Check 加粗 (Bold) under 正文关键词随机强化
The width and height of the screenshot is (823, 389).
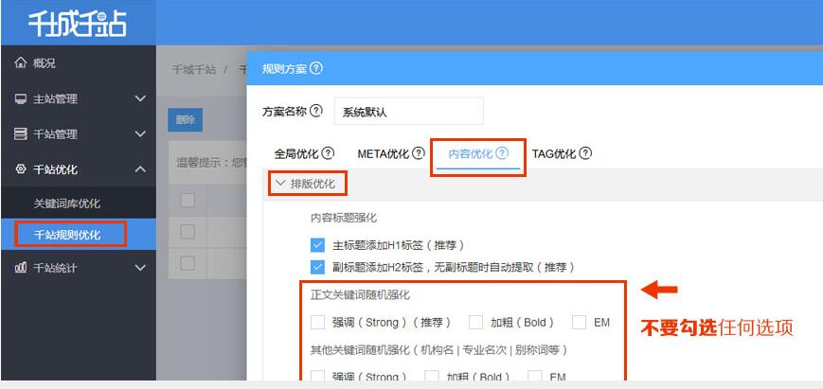tap(475, 322)
